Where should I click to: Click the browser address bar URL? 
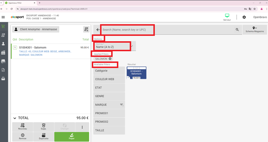coord(54,9)
